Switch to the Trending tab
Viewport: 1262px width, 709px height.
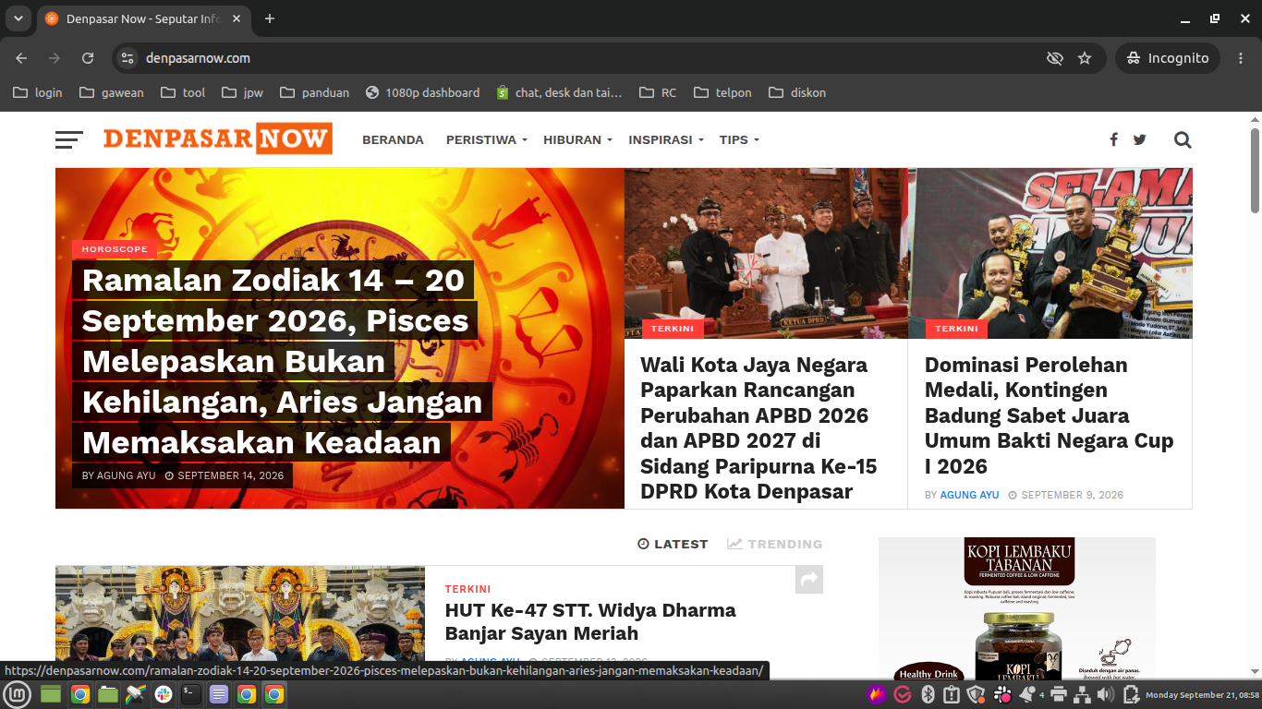click(x=774, y=544)
